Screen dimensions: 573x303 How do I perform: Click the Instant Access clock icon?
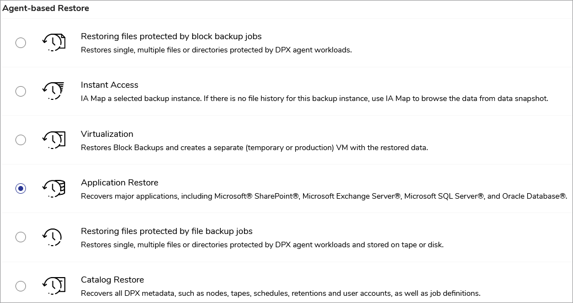pyautogui.click(x=54, y=91)
